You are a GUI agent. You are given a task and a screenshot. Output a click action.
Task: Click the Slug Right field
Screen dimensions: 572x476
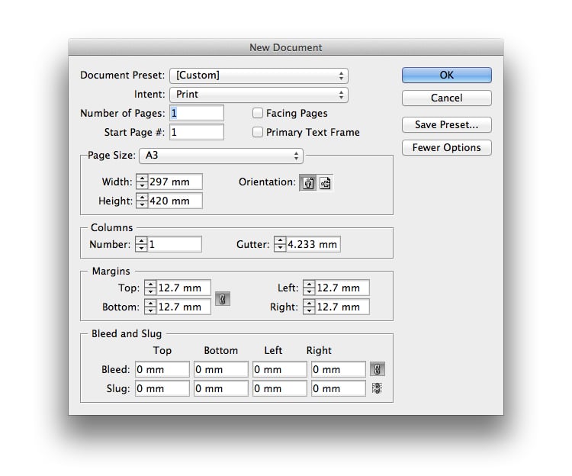click(339, 388)
